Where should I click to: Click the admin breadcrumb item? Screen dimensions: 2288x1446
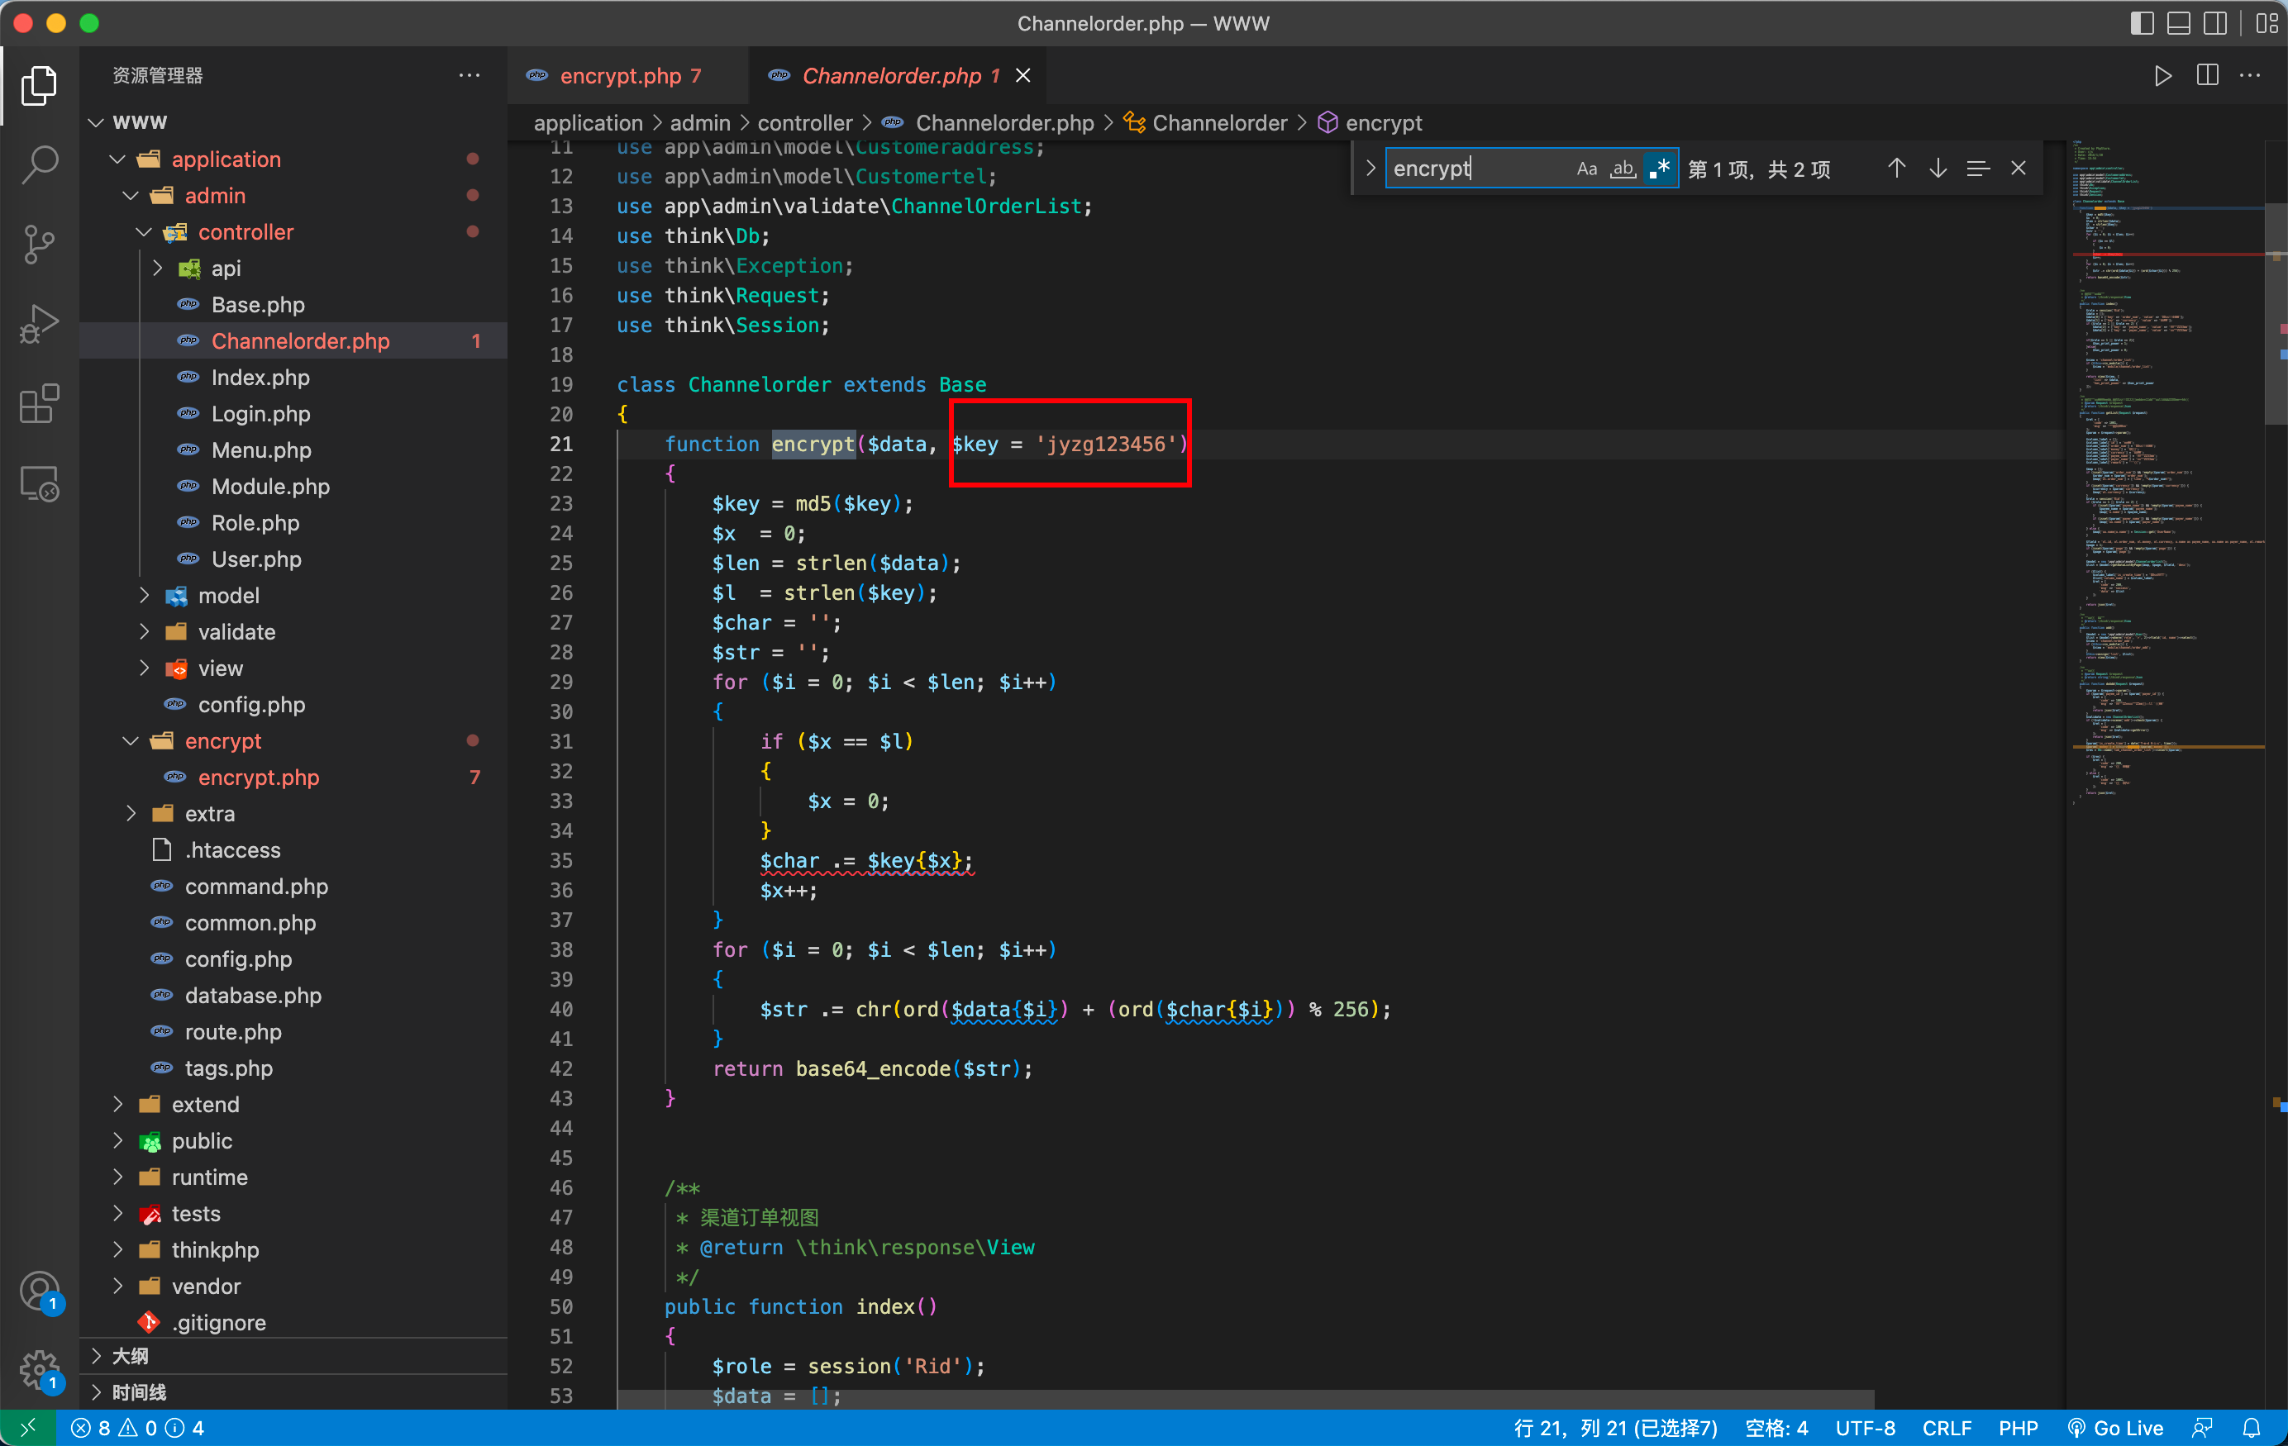tap(700, 123)
